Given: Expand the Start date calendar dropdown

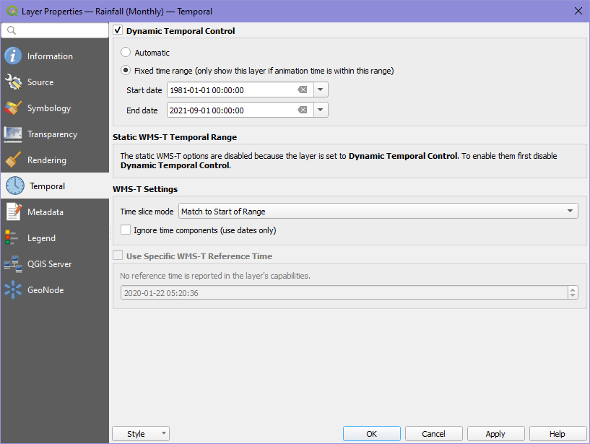Looking at the screenshot, I should [x=318, y=89].
